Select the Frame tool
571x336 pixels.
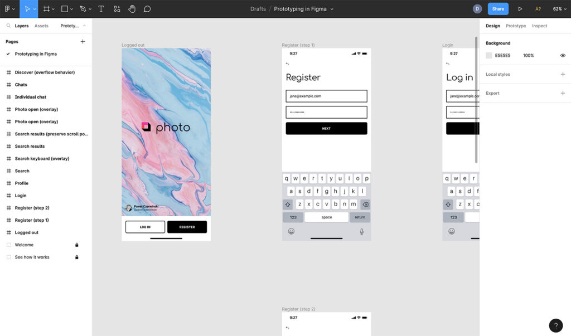pyautogui.click(x=47, y=9)
